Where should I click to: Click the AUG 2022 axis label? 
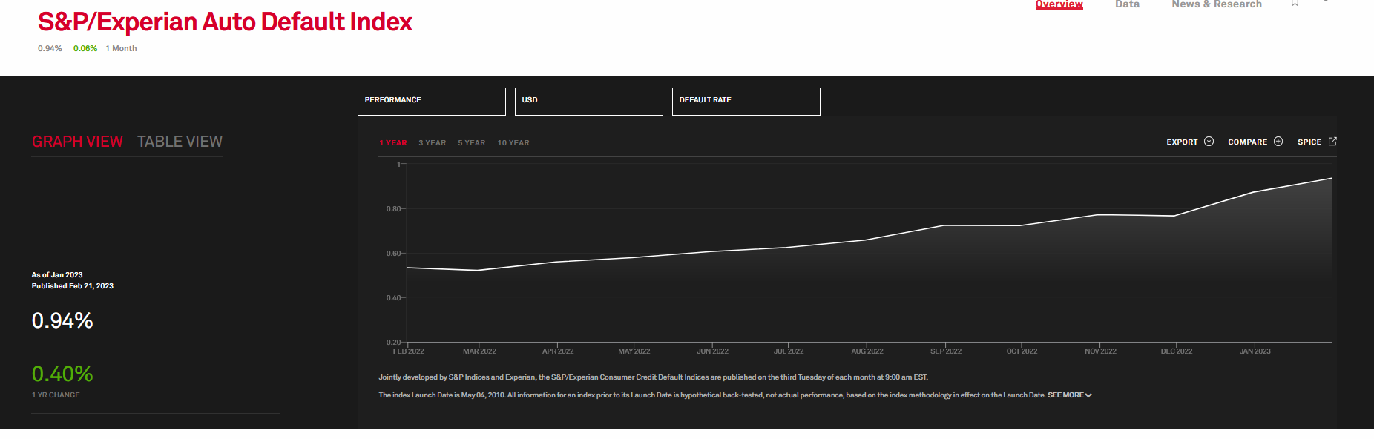click(867, 351)
